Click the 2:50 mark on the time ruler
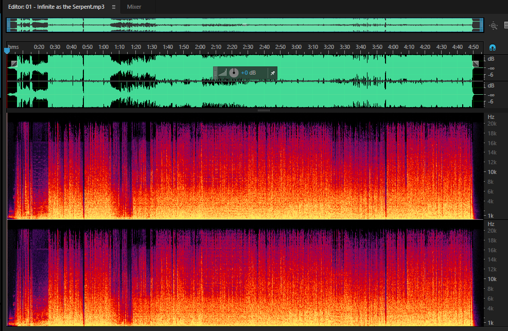The height and width of the screenshot is (331, 508). pos(280,47)
